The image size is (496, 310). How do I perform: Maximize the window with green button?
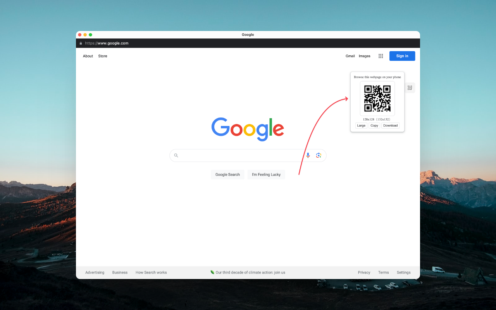(x=91, y=35)
